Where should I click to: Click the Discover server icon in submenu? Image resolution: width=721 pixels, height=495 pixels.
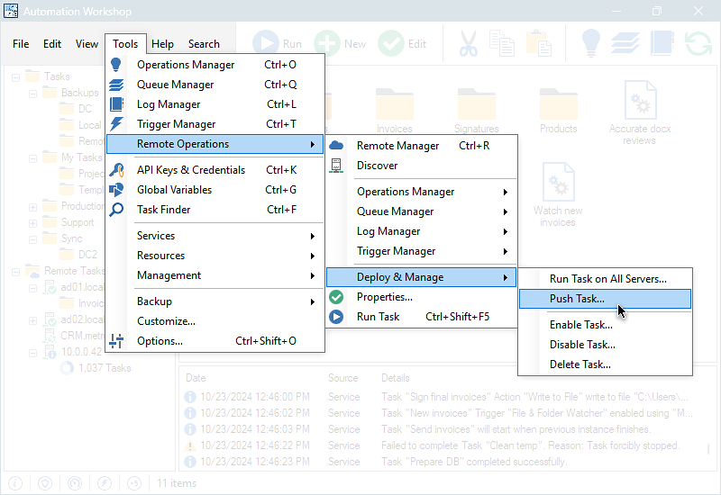point(336,166)
